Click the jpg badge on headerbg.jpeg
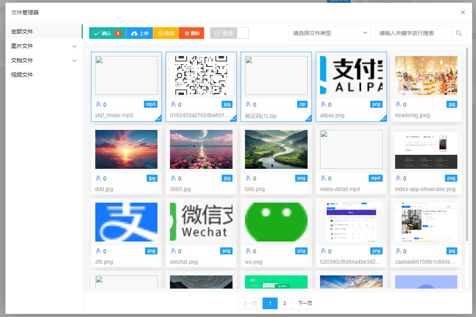476x317 pixels. [x=452, y=104]
